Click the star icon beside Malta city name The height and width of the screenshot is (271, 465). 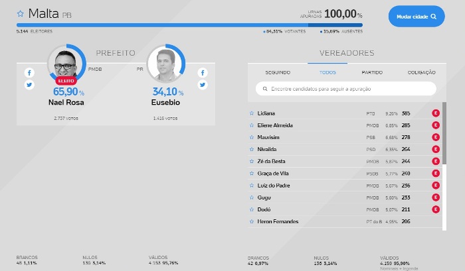click(21, 13)
